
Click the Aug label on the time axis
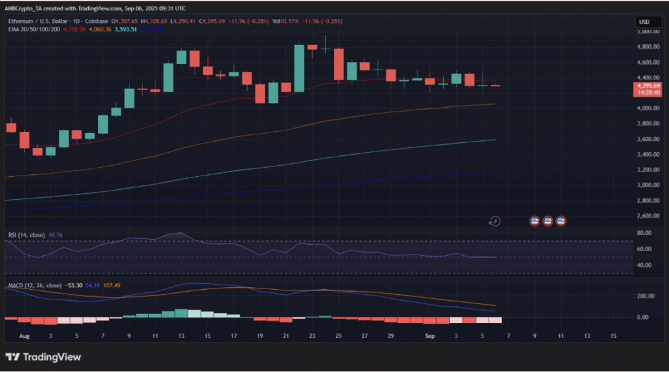(x=24, y=336)
